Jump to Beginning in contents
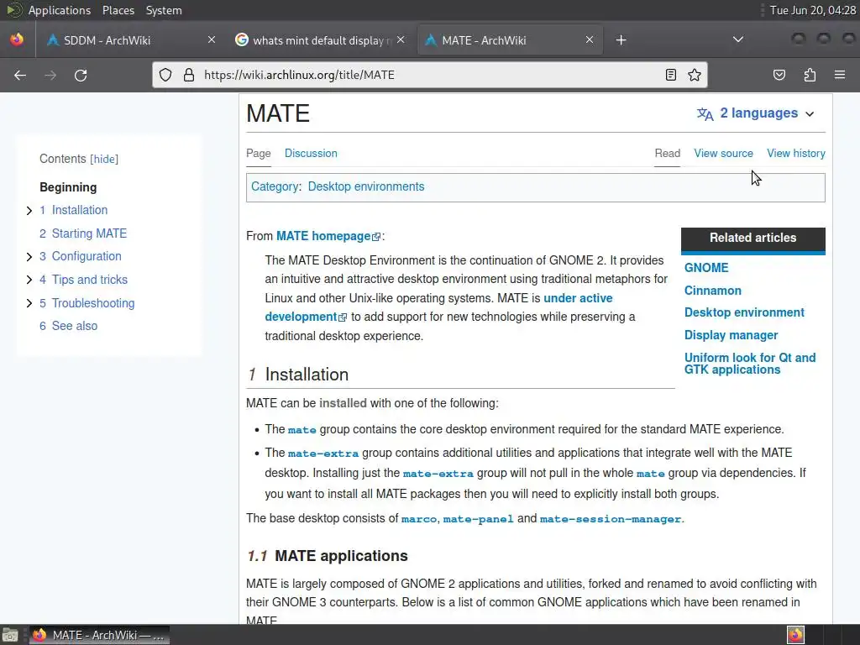The width and height of the screenshot is (860, 645). tap(68, 187)
